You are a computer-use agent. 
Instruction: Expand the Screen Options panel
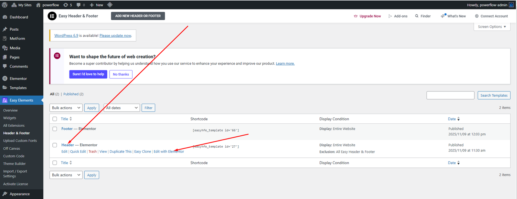point(492,27)
